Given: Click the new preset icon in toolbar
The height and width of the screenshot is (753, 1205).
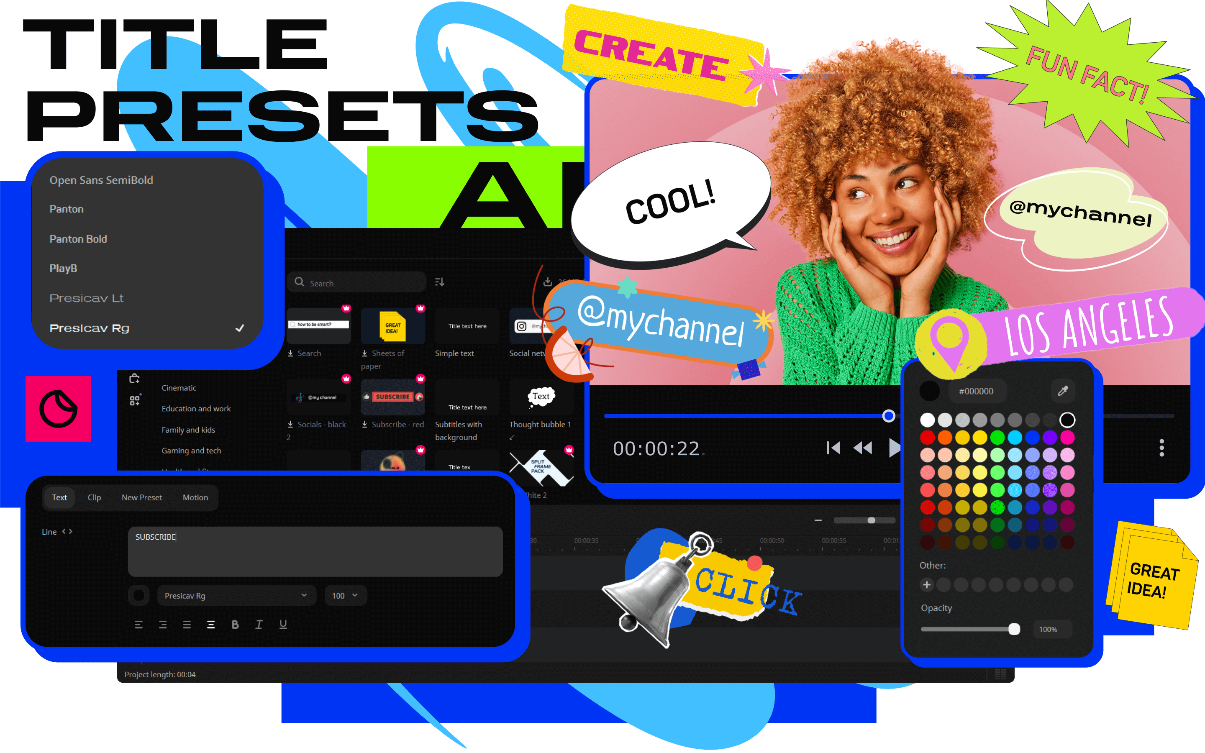Looking at the screenshot, I should click(141, 497).
